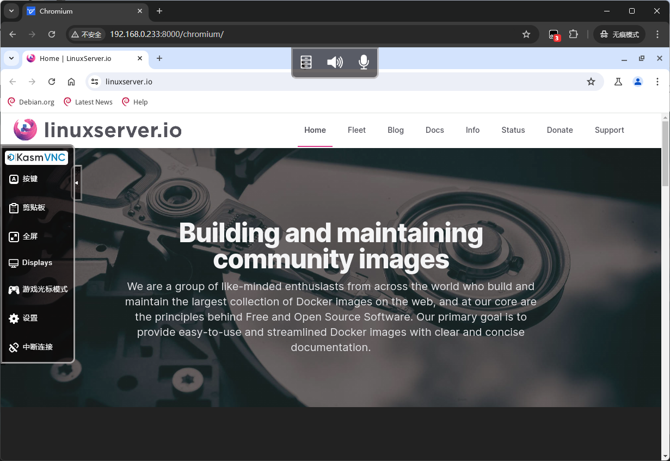Click the linuxserver.io site logo
This screenshot has width=670, height=461.
click(x=97, y=130)
